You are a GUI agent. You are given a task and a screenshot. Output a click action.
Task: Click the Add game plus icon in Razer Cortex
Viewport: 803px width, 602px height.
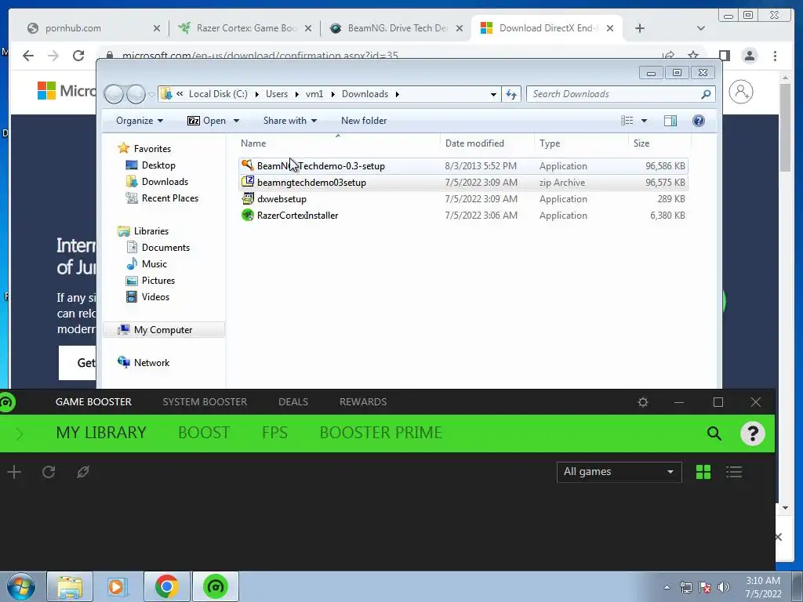[x=14, y=471]
